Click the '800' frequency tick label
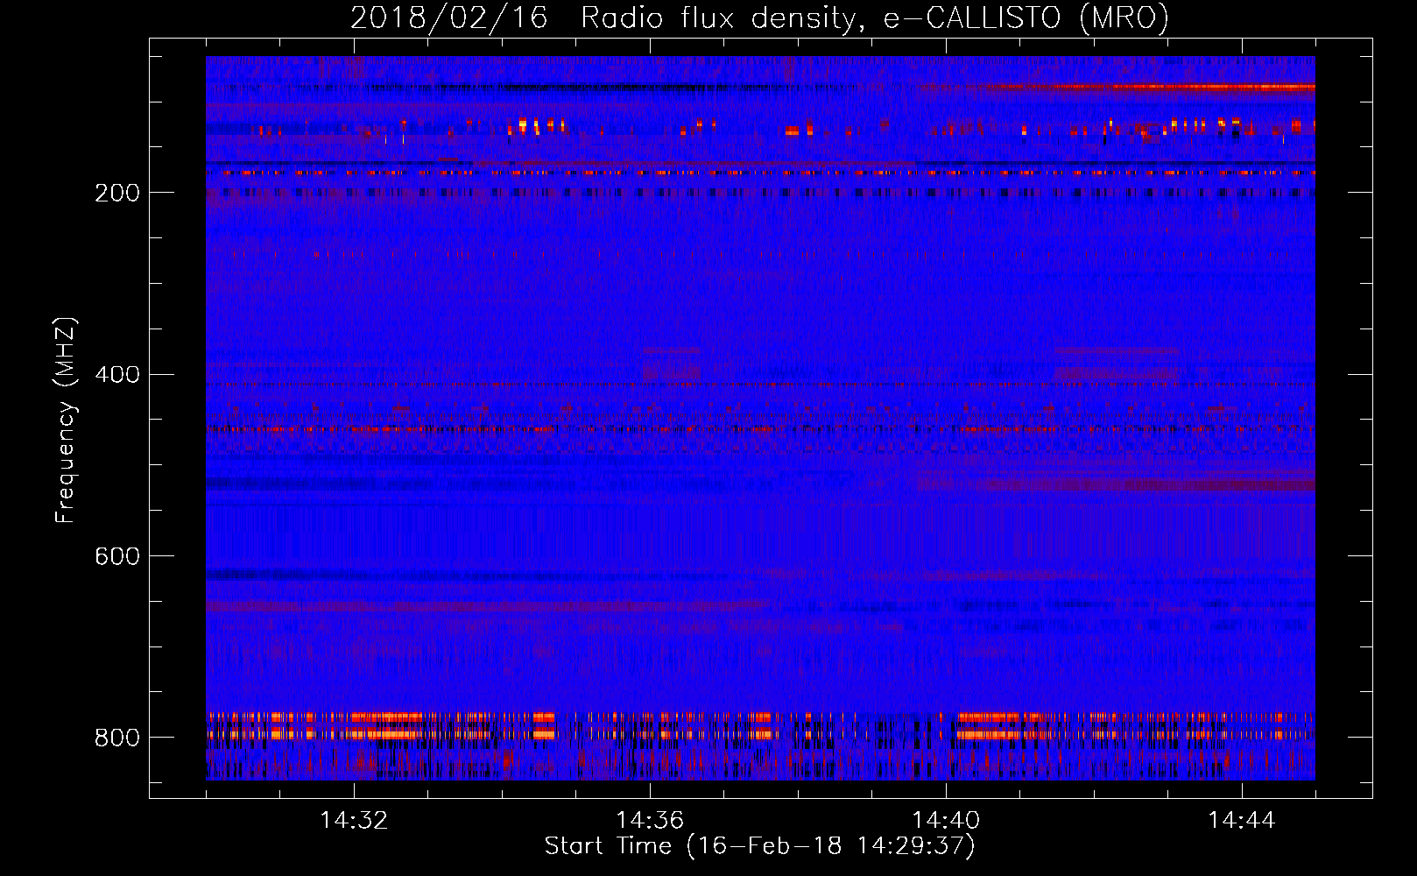The image size is (1417, 876). tap(117, 738)
